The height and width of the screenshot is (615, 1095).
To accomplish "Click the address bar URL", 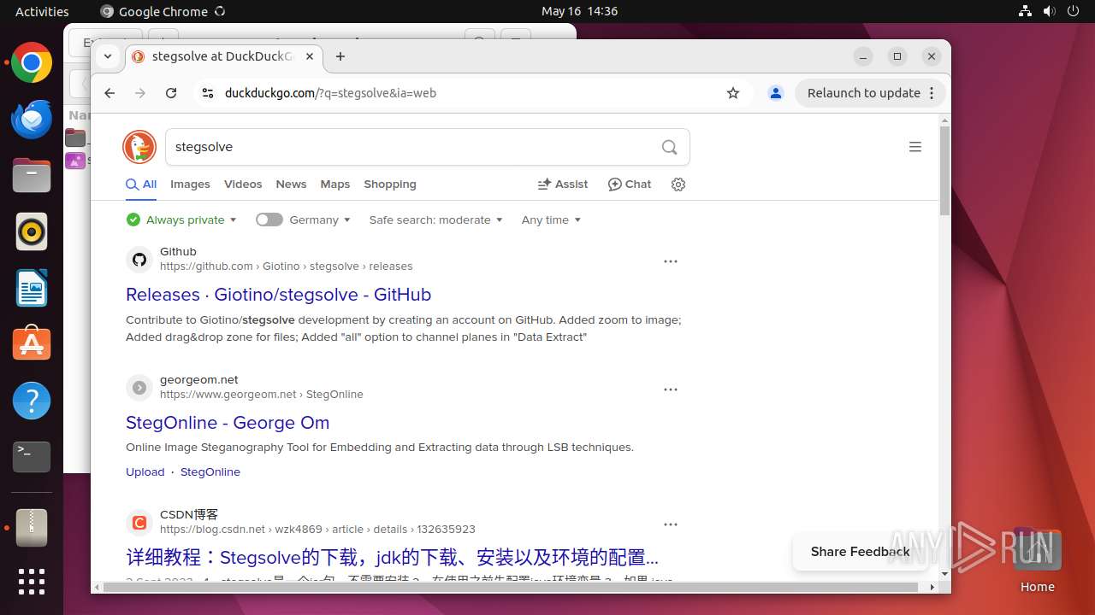I will pyautogui.click(x=330, y=93).
